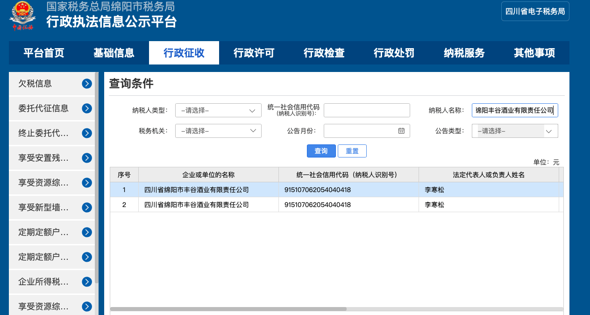Screen dimensions: 590x315
Task: Click the arrow icon beside 终止委托代…
Action: [x=87, y=133]
